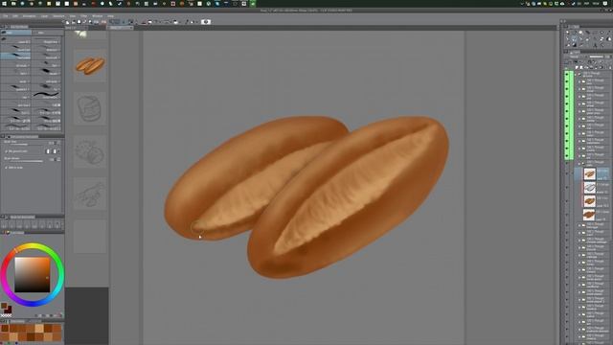
Task: Open the fourth sketch thumbnail in the side strip
Action: pos(90,194)
